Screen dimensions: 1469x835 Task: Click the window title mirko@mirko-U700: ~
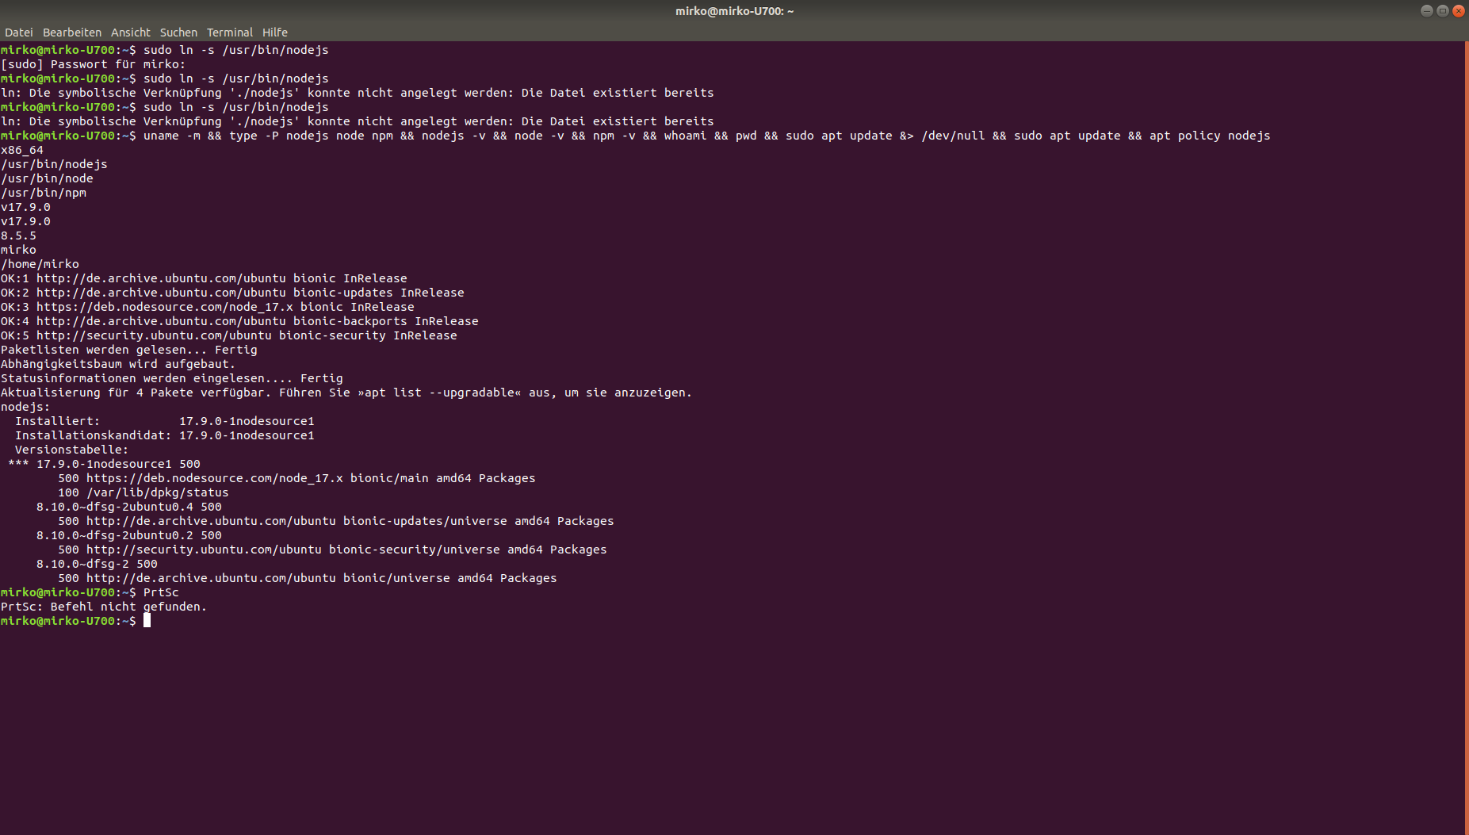pyautogui.click(x=734, y=11)
